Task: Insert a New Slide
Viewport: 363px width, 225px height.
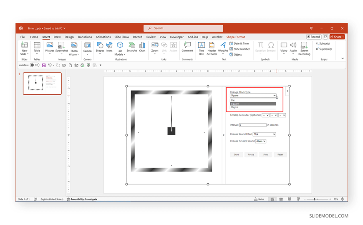Action: click(x=24, y=49)
